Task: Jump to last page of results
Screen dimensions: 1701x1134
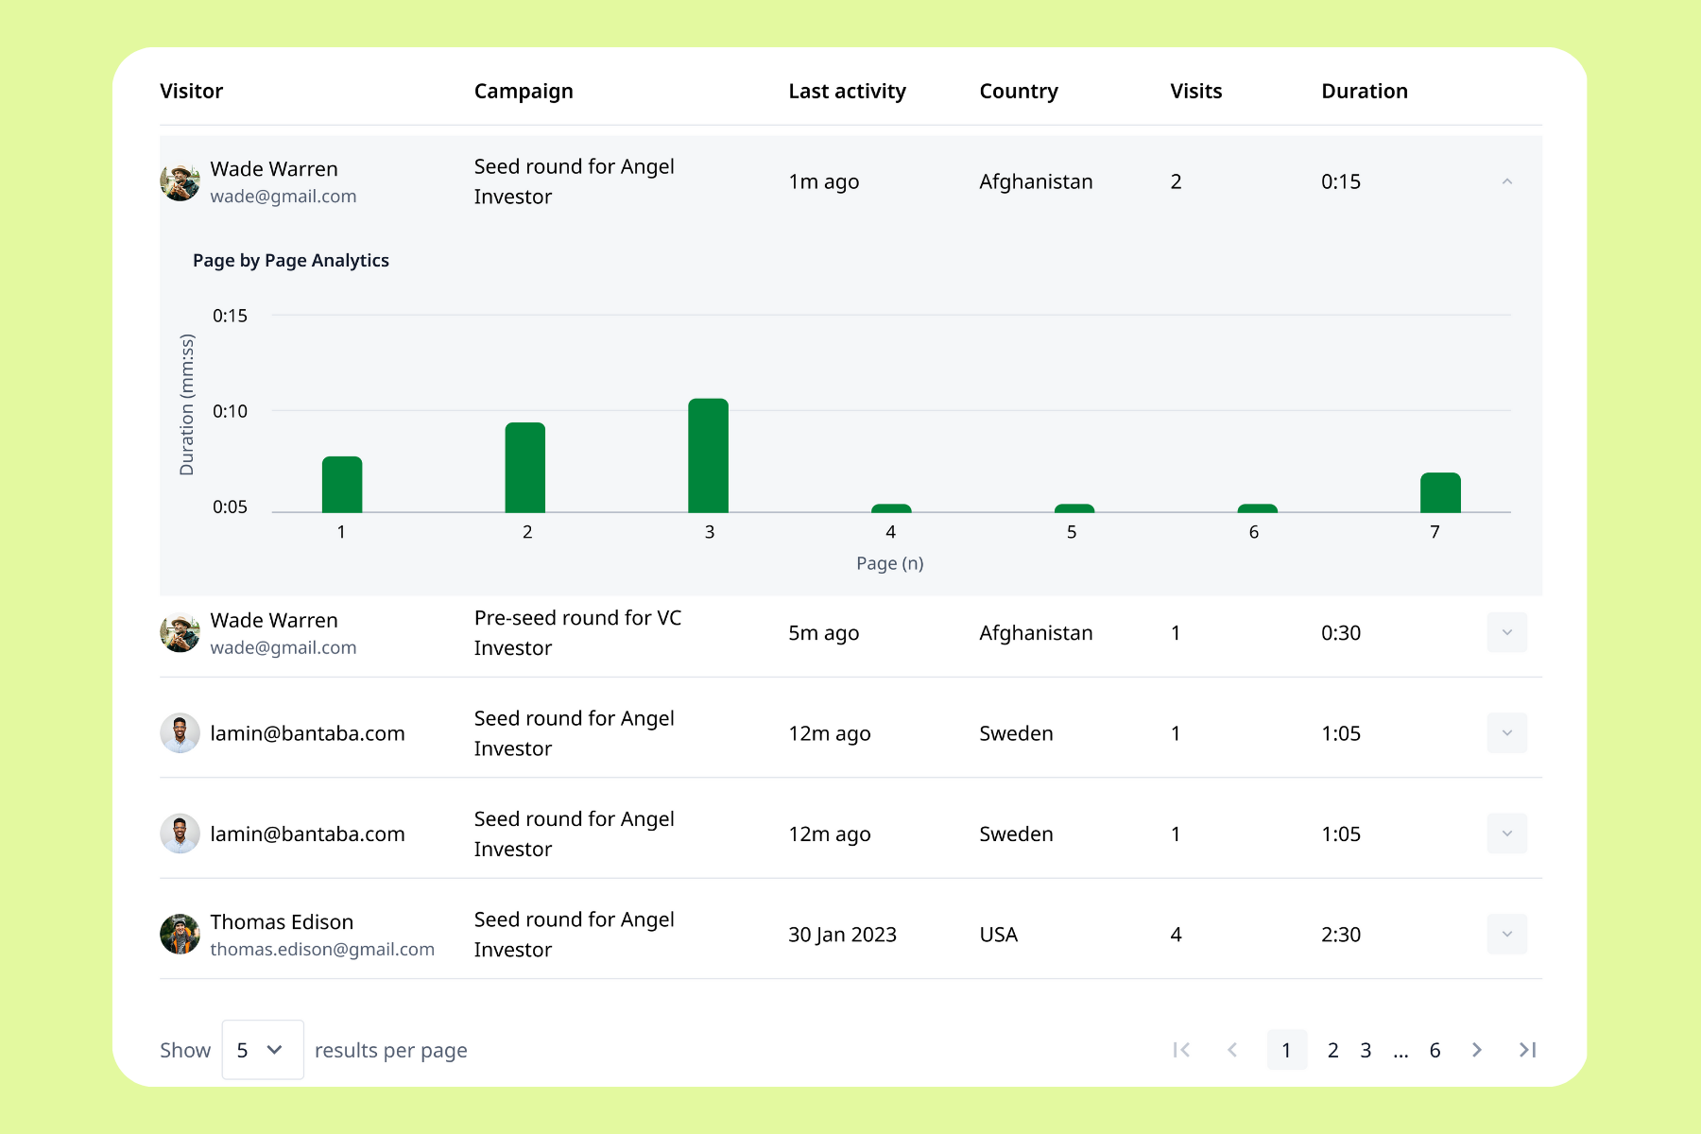Action: coord(1527,1050)
